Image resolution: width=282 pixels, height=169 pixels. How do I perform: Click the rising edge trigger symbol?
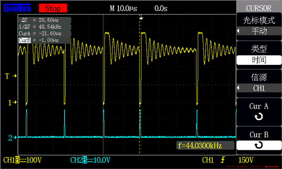point(223,160)
